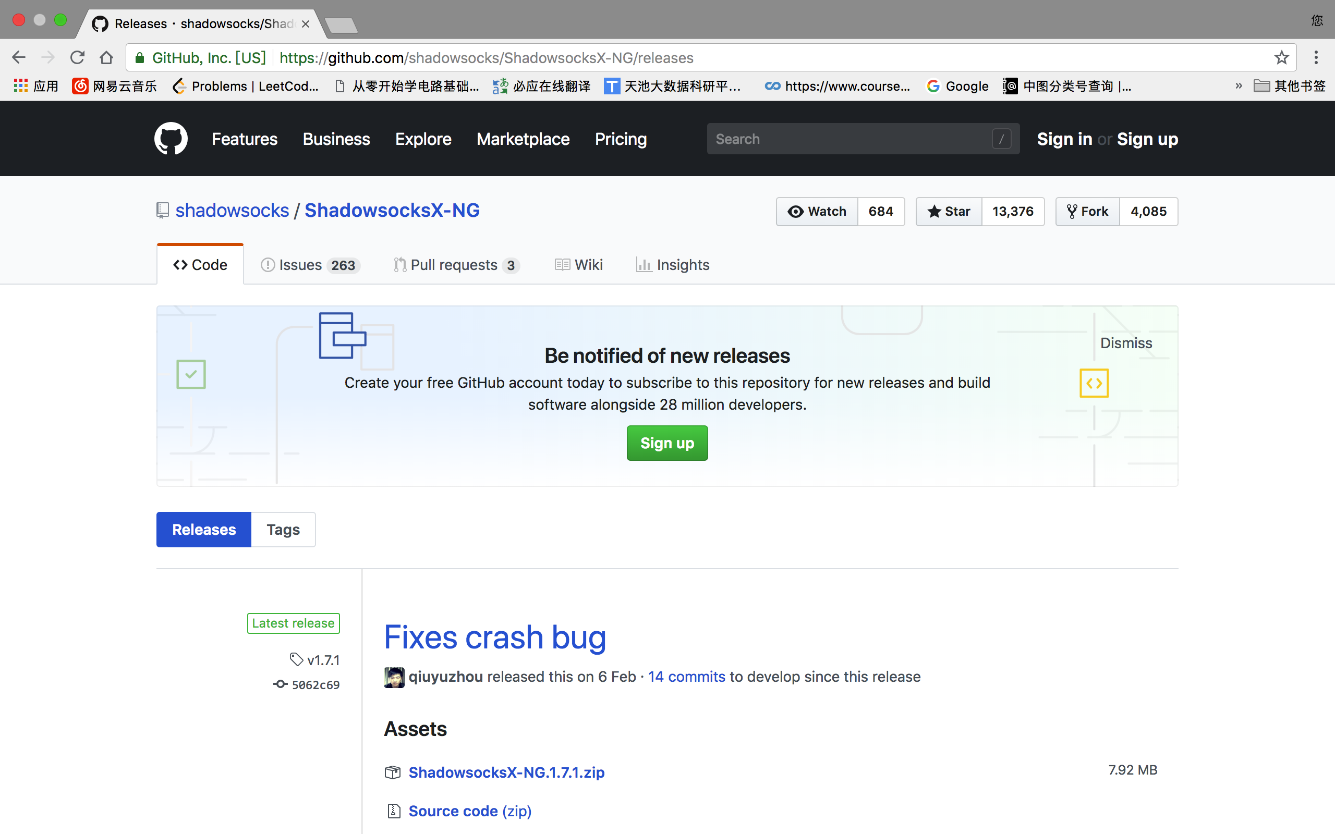This screenshot has width=1335, height=834.
Task: Open the Google bookmark
Action: [957, 86]
